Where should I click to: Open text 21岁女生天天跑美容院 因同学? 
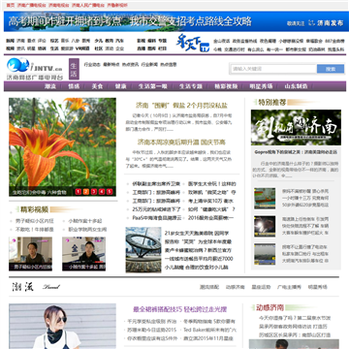(197, 233)
